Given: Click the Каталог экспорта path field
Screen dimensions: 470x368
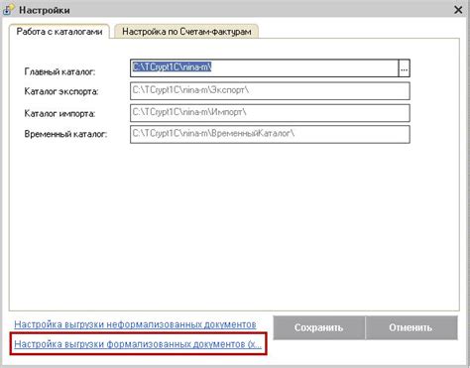Looking at the screenshot, I should 270,91.
